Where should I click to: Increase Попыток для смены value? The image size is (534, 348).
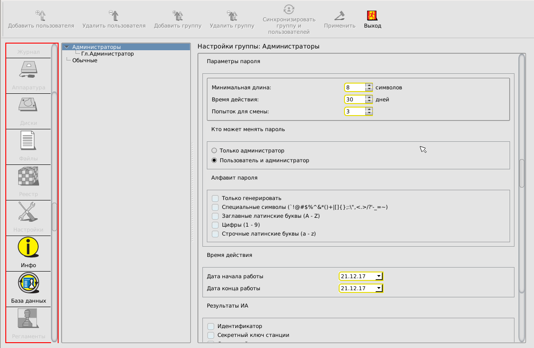tap(368, 109)
